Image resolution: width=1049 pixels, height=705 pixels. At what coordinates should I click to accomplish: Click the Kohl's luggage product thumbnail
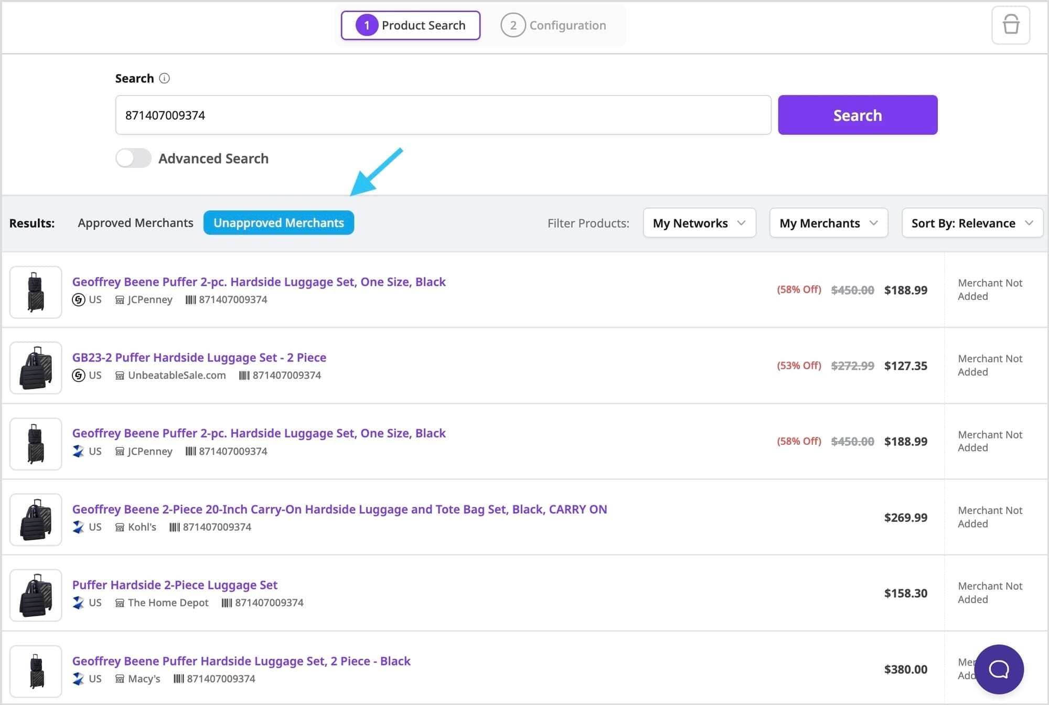point(36,519)
